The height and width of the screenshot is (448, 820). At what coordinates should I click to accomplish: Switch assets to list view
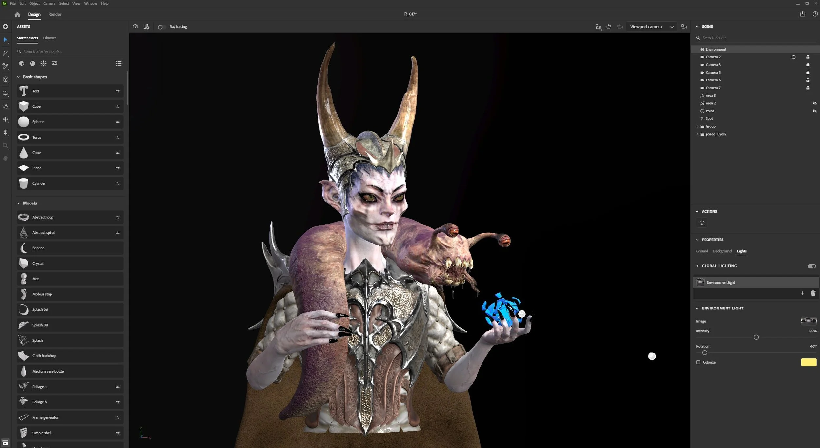[119, 63]
